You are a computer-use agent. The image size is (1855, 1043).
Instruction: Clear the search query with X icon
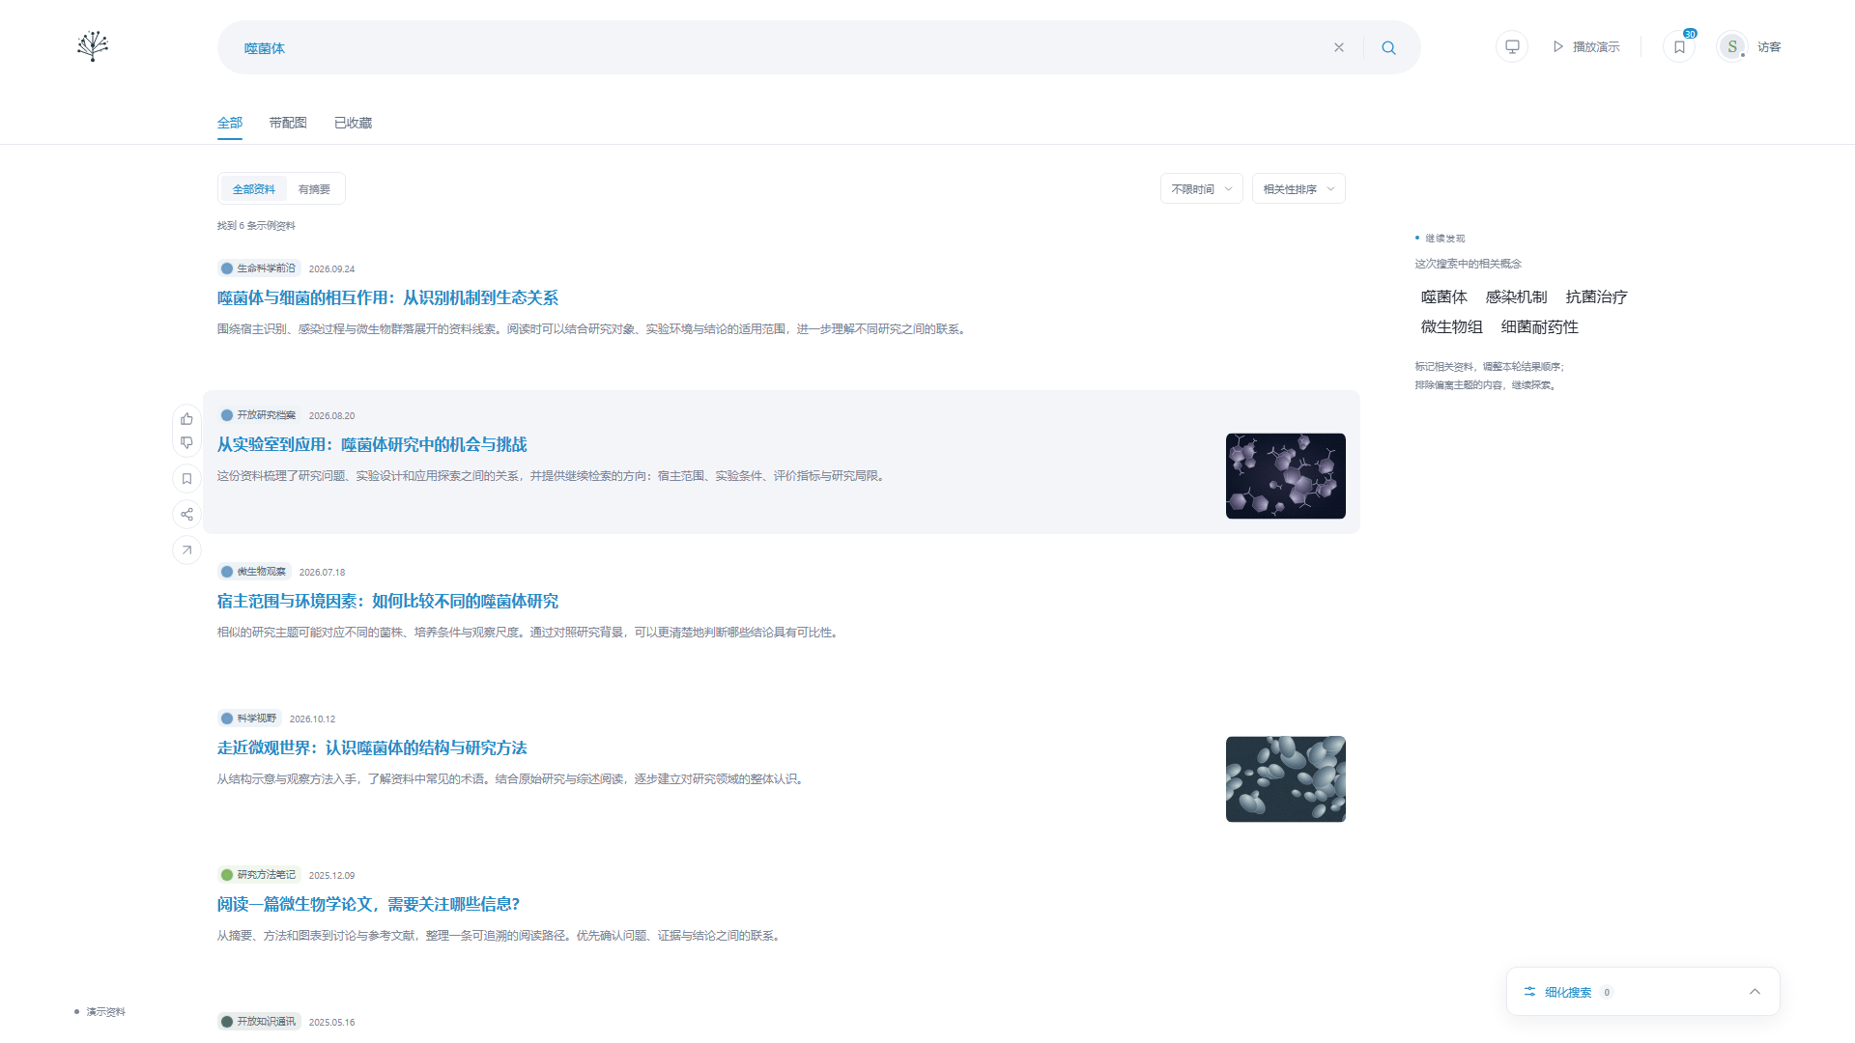1339,47
